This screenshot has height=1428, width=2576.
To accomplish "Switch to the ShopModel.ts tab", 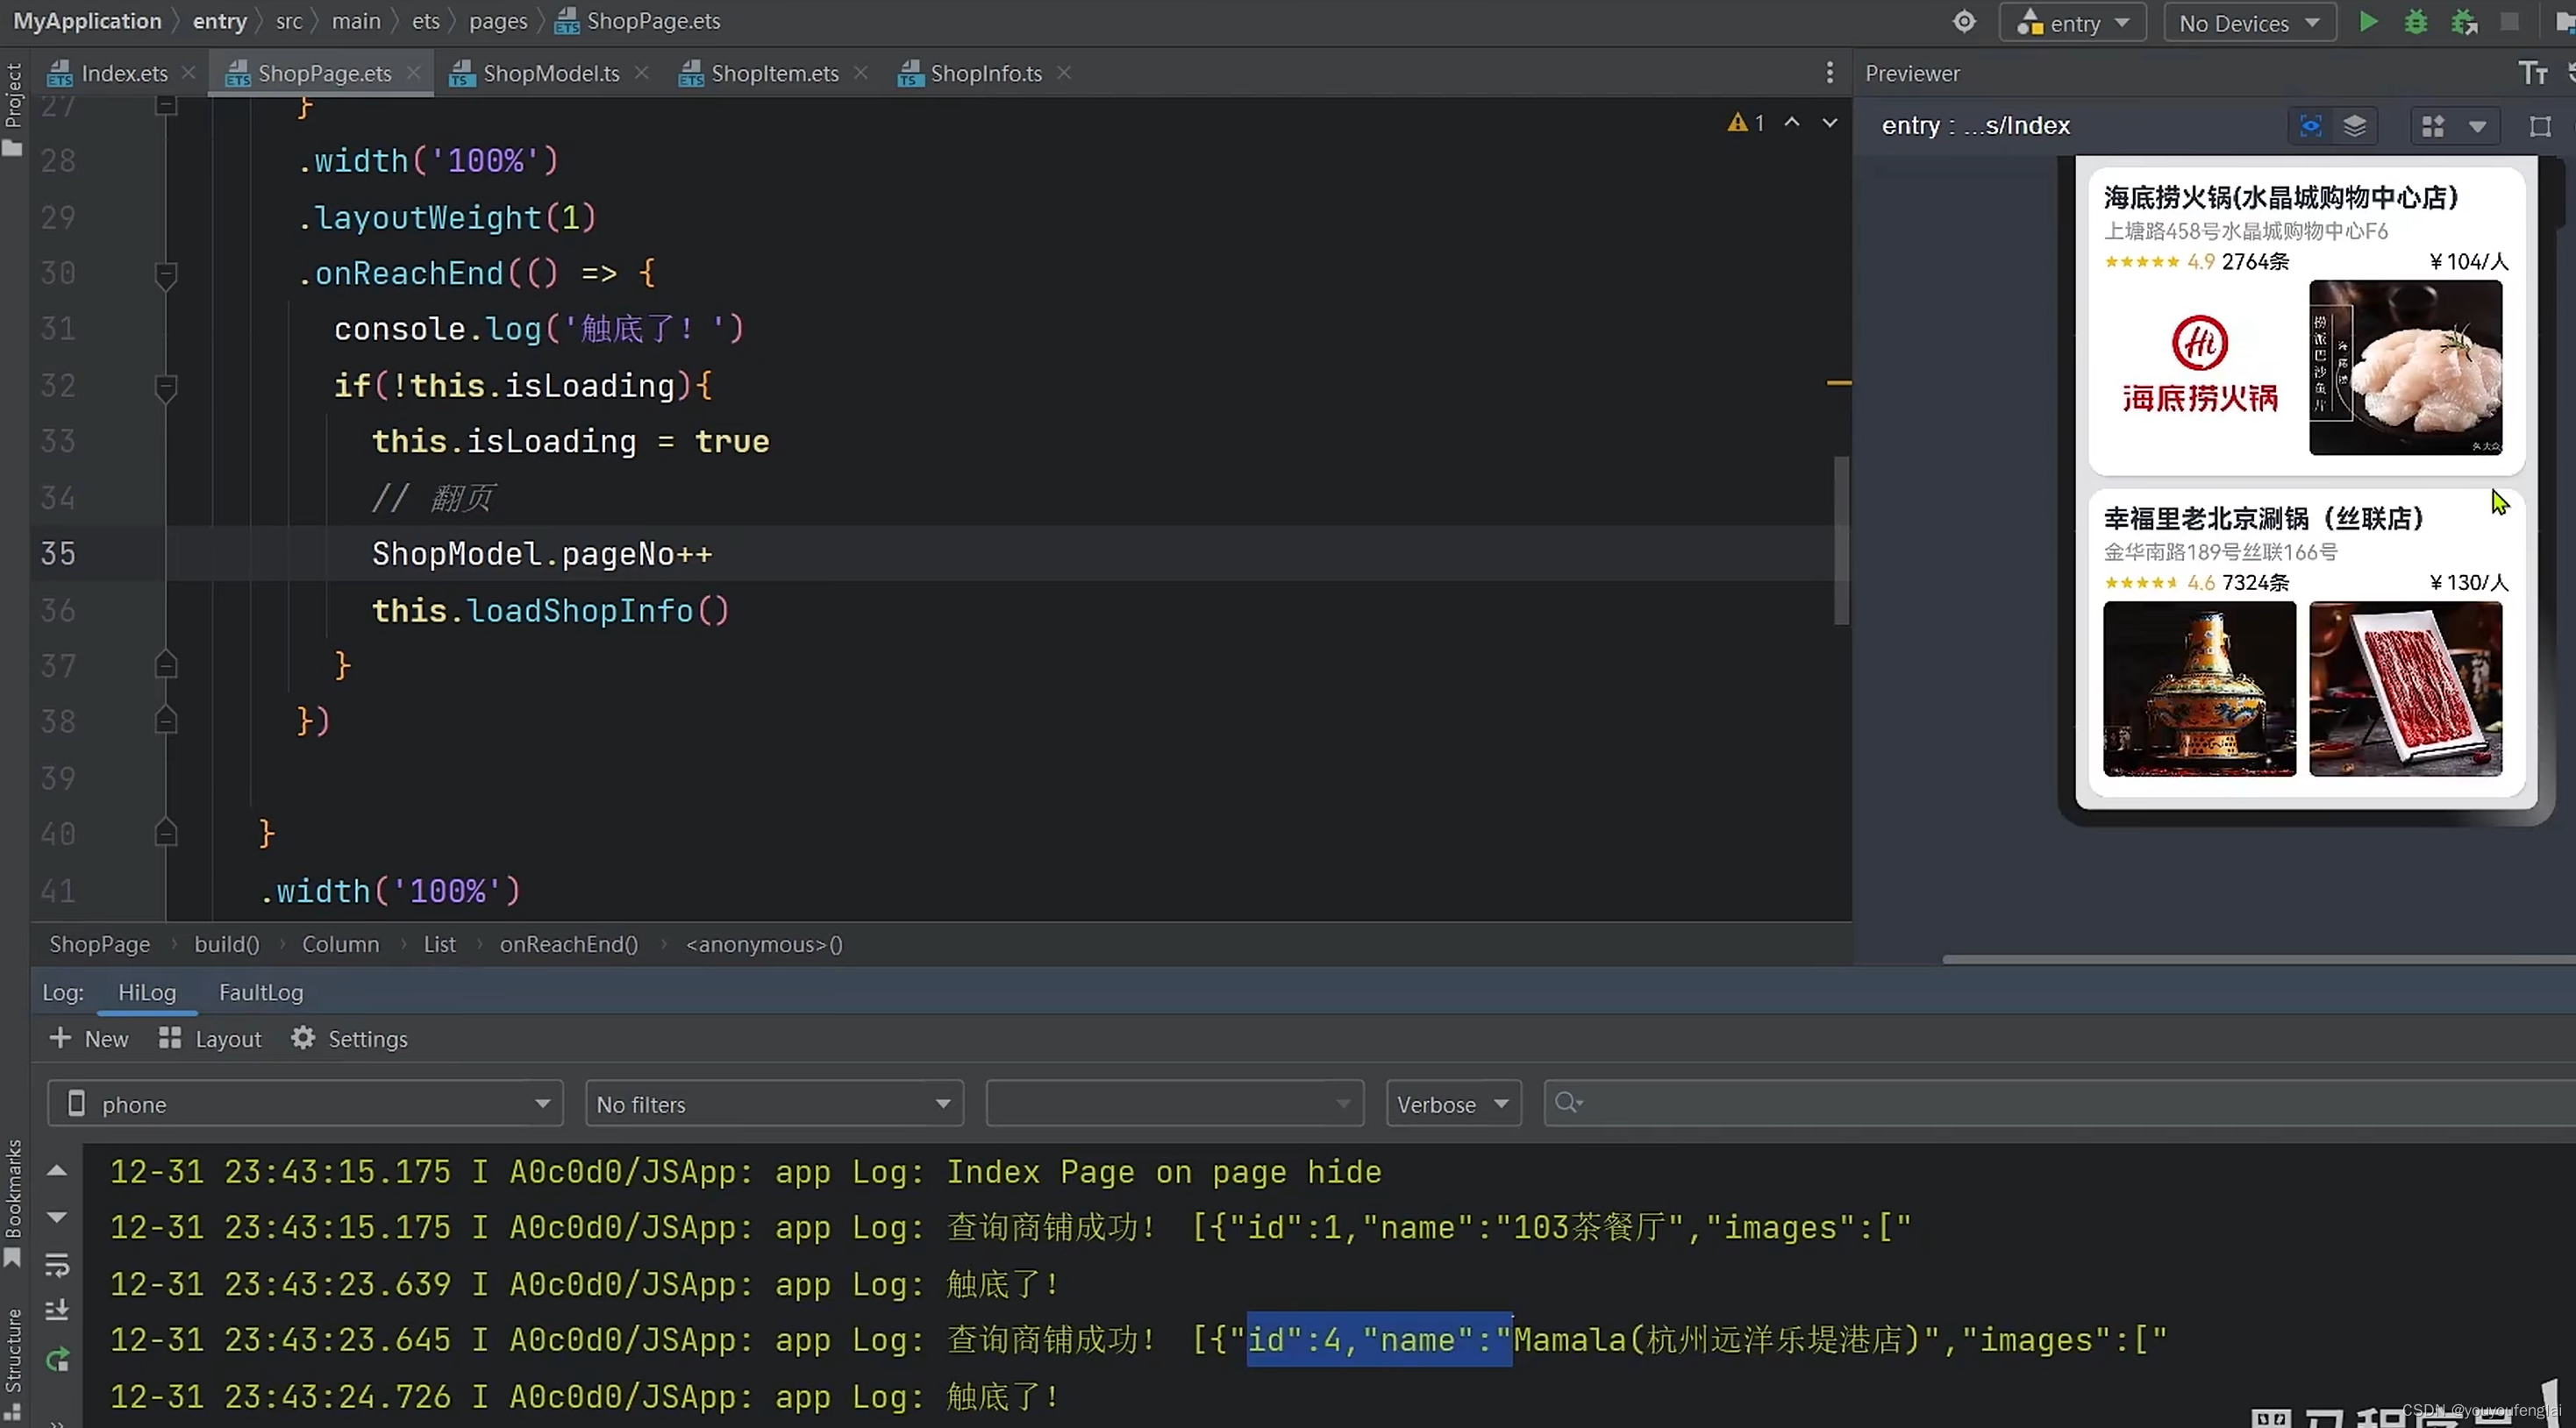I will pyautogui.click(x=551, y=72).
